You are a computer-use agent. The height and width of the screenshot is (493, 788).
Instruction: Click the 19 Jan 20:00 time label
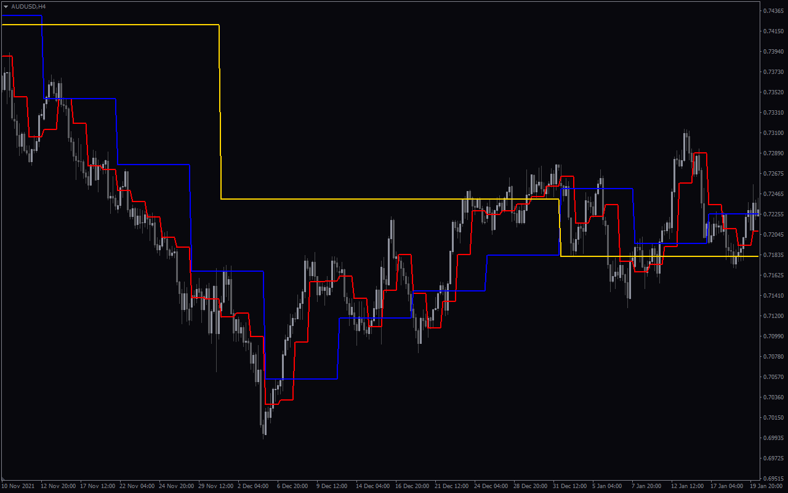[766, 486]
